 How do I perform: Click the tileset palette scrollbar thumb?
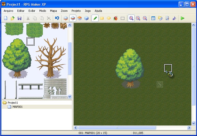point(70,59)
